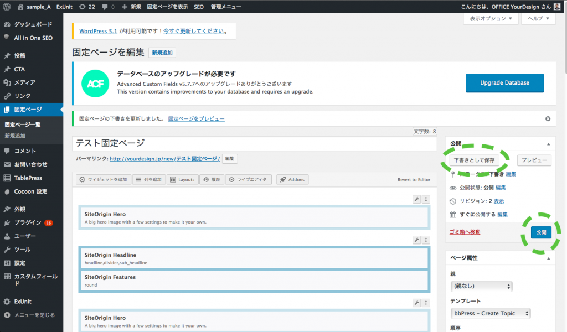The height and width of the screenshot is (332, 567).
Task: Open the ヘルプ dropdown tab
Action: 538,18
